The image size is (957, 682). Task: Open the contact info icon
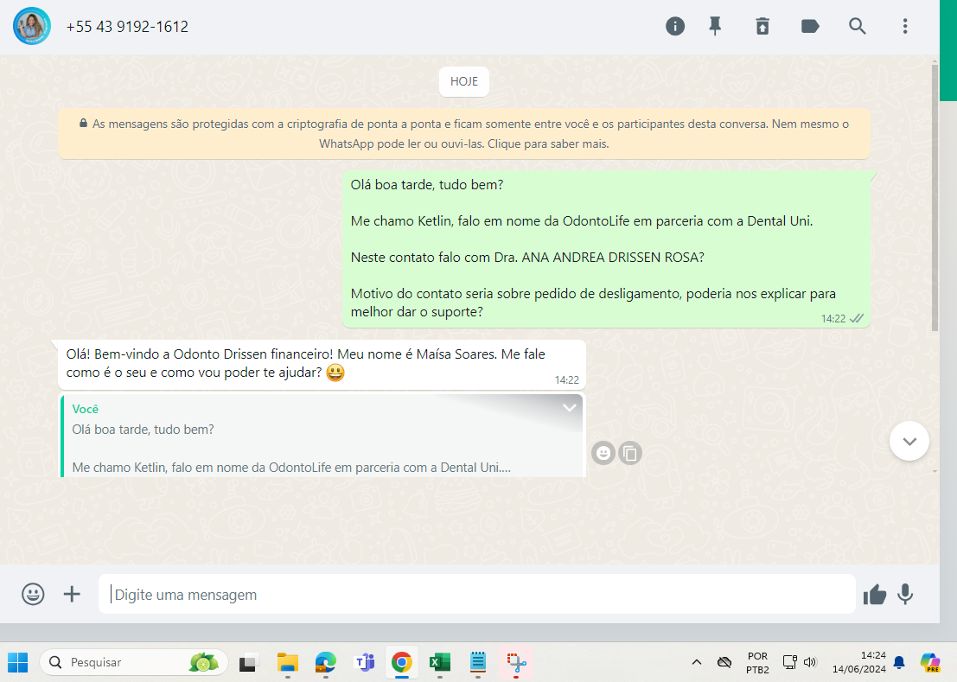click(x=674, y=26)
